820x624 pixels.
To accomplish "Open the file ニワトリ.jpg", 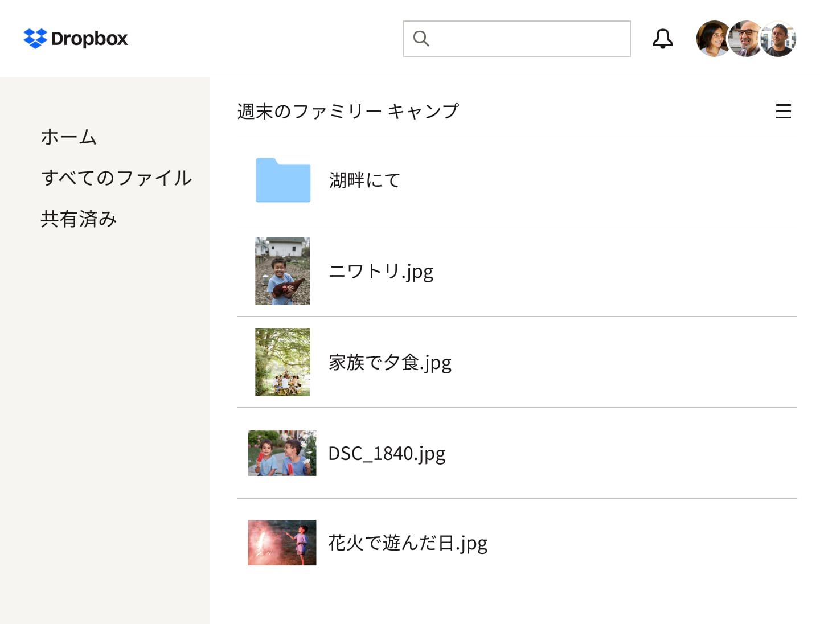I will (x=382, y=272).
